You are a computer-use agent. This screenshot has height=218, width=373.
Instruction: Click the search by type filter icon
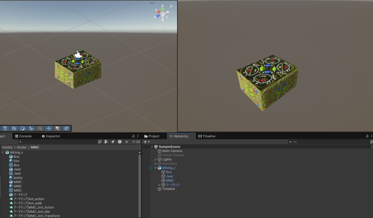coord(106,142)
